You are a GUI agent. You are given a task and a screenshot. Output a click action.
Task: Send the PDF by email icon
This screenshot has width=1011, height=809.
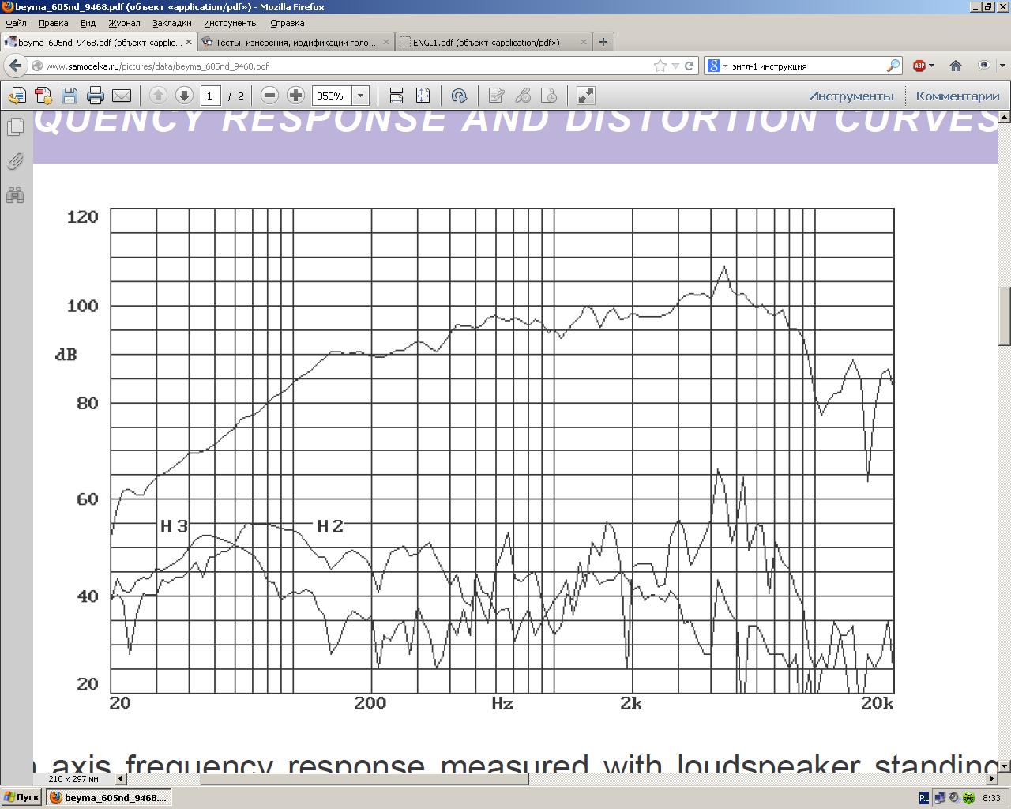pyautogui.click(x=122, y=96)
